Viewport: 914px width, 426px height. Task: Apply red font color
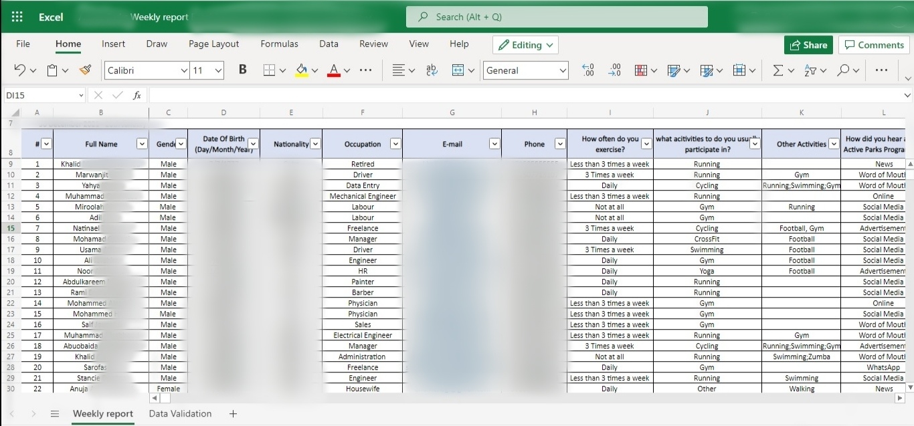tap(334, 70)
